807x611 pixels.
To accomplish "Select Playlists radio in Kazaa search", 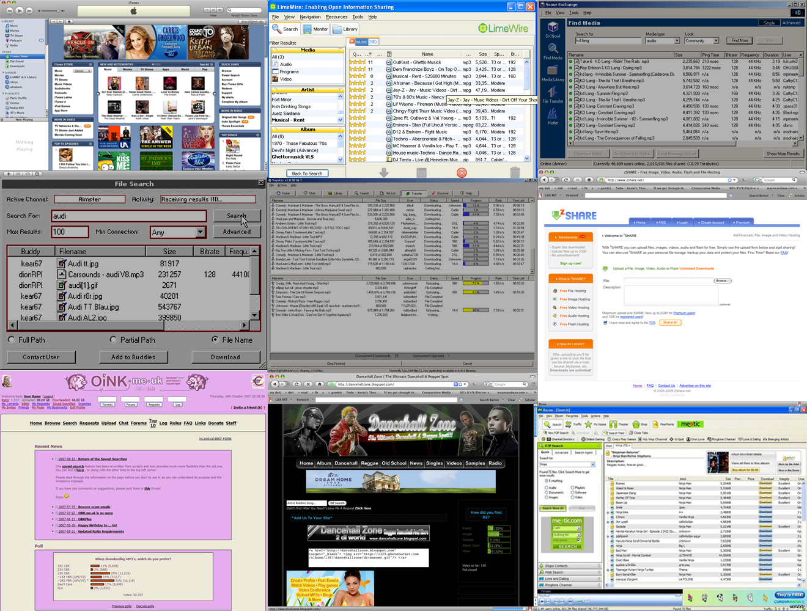I will [573, 488].
